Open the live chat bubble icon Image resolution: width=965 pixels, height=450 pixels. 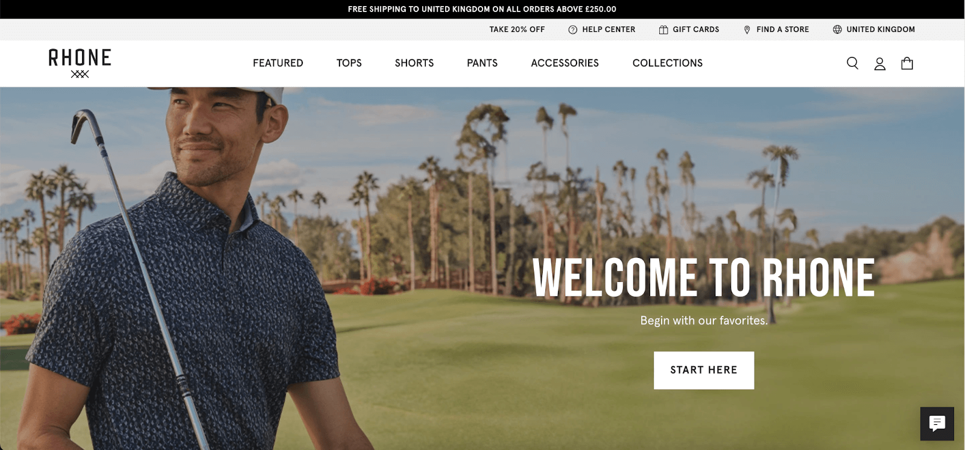click(937, 423)
